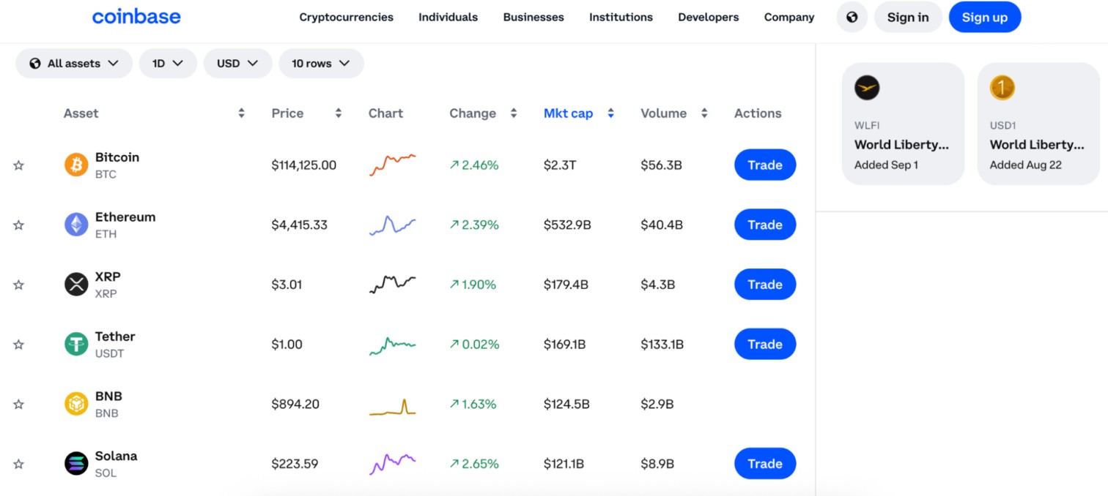Click Bitcoin's orange price sparkline chart
This screenshot has width=1108, height=496.
tap(392, 165)
